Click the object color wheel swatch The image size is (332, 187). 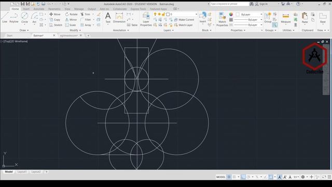[231, 14]
